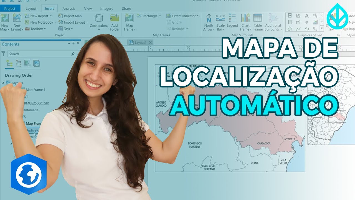The height and width of the screenshot is (200, 355).
Task: Click the search magnifier icon in Contents
Action: tap(73, 54)
